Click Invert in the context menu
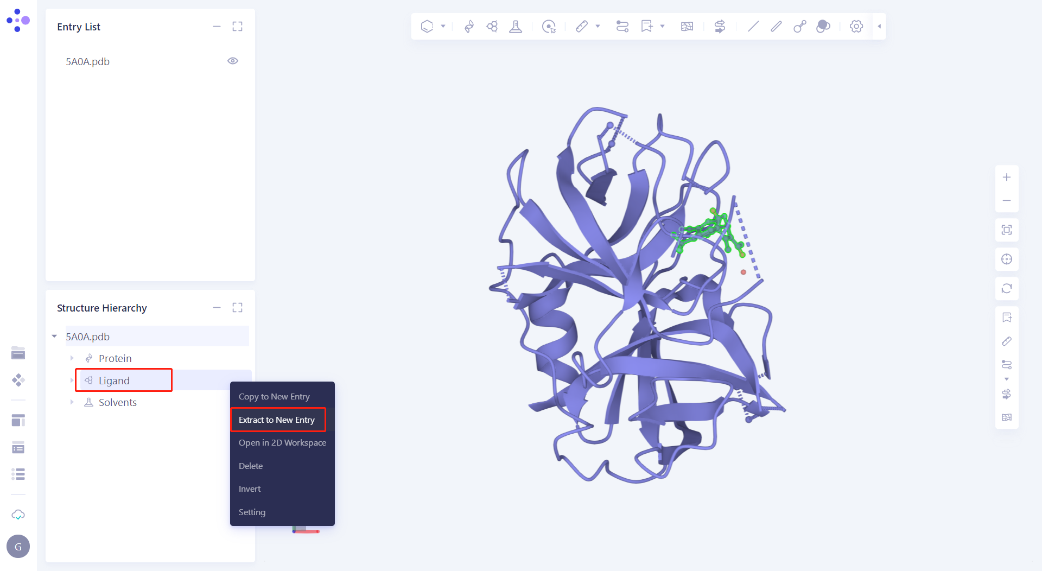Screen dimensions: 1042x571 tap(249, 488)
